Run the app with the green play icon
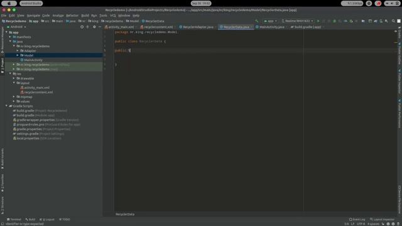 [x=318, y=21]
